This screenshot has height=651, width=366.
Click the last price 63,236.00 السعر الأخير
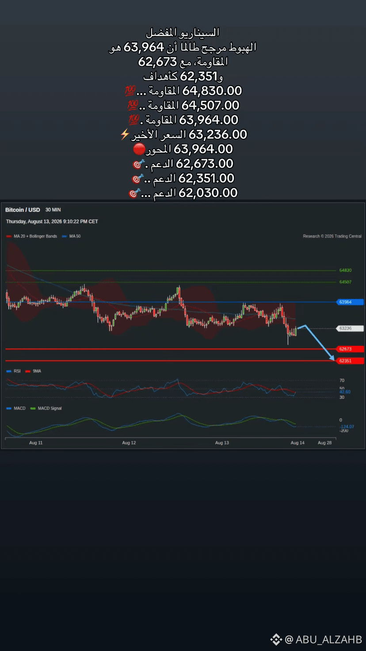[x=189, y=134]
